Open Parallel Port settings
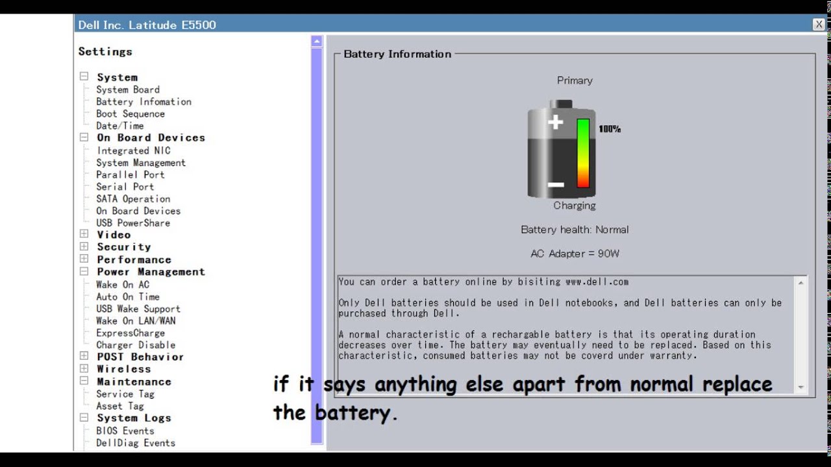The image size is (831, 467). click(x=130, y=174)
